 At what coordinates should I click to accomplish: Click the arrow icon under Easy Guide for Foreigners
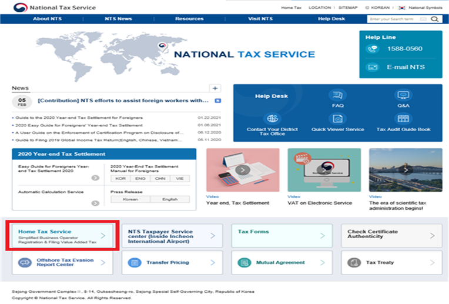(95, 178)
